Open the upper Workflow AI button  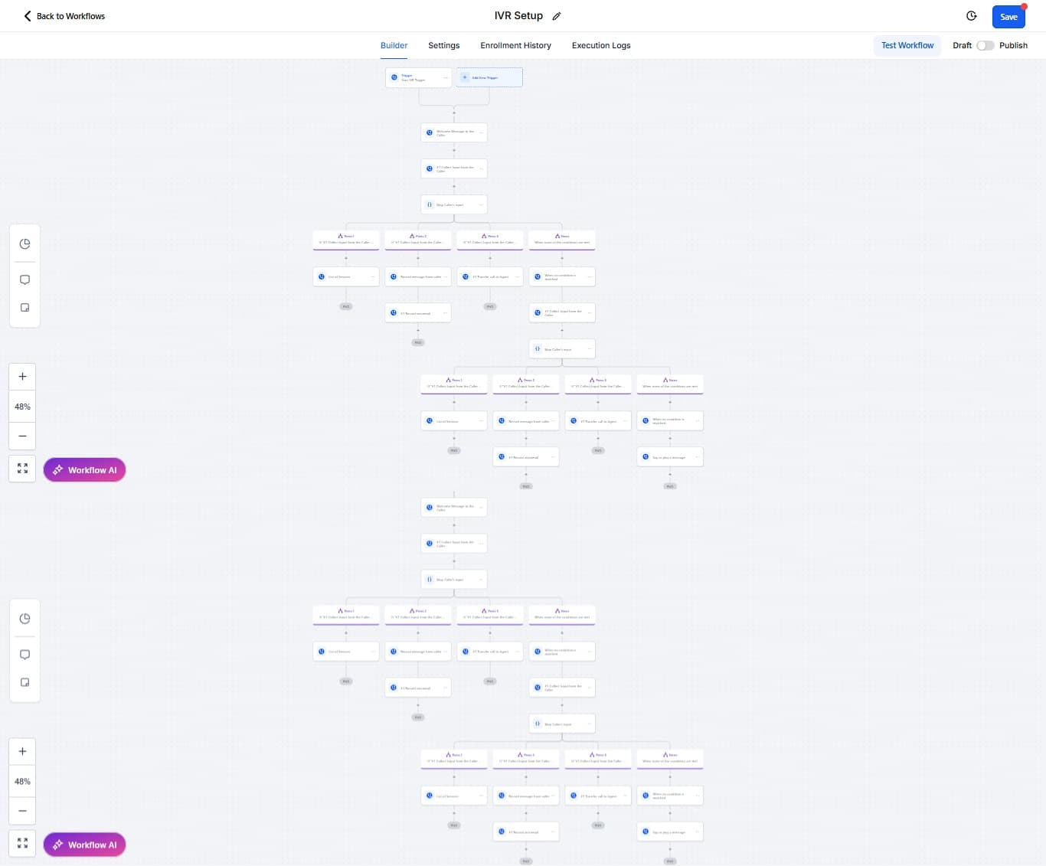coord(84,470)
